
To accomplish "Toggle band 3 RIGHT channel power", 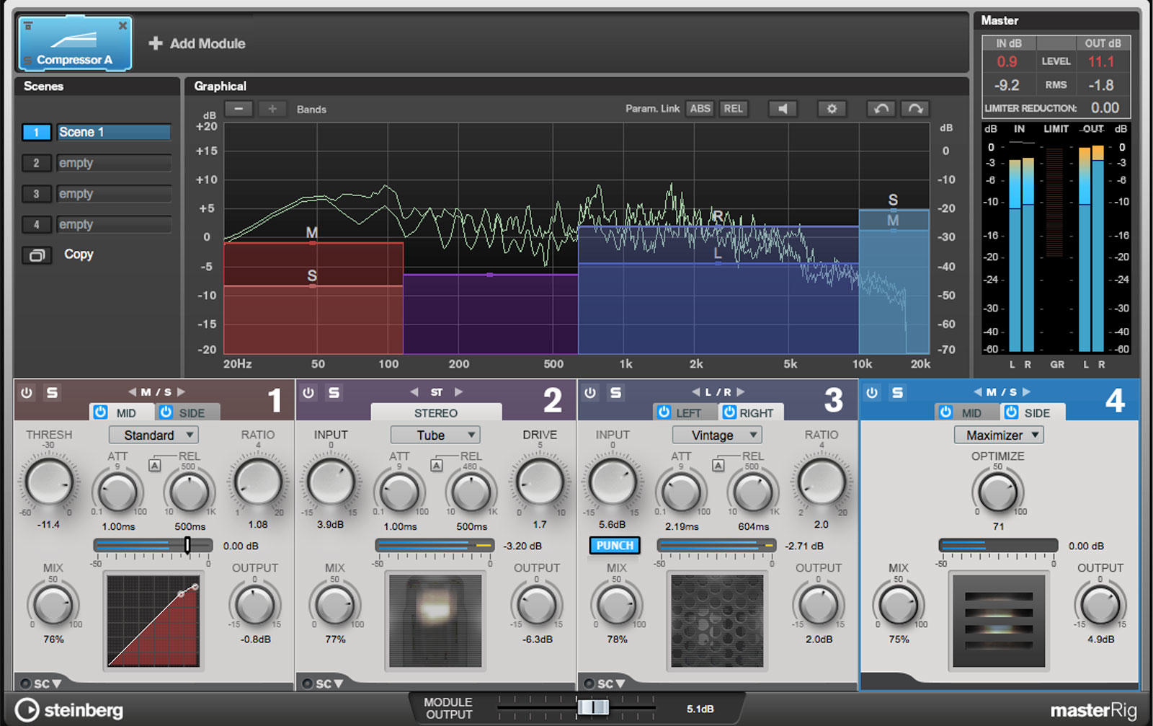I will (x=729, y=412).
